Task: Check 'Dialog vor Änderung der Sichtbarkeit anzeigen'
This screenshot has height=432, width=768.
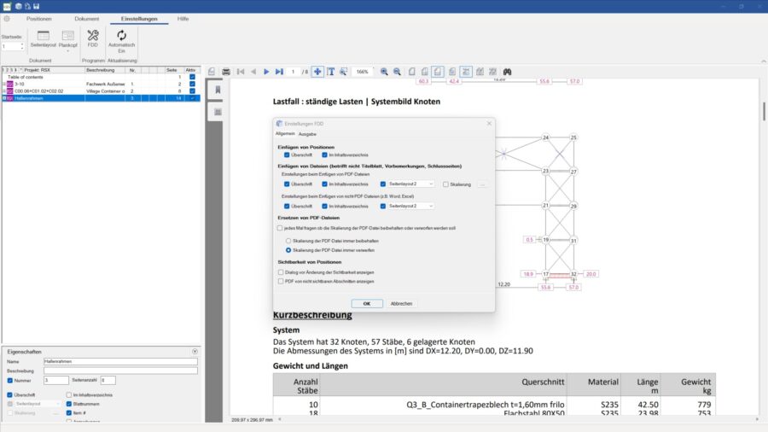Action: [281, 271]
